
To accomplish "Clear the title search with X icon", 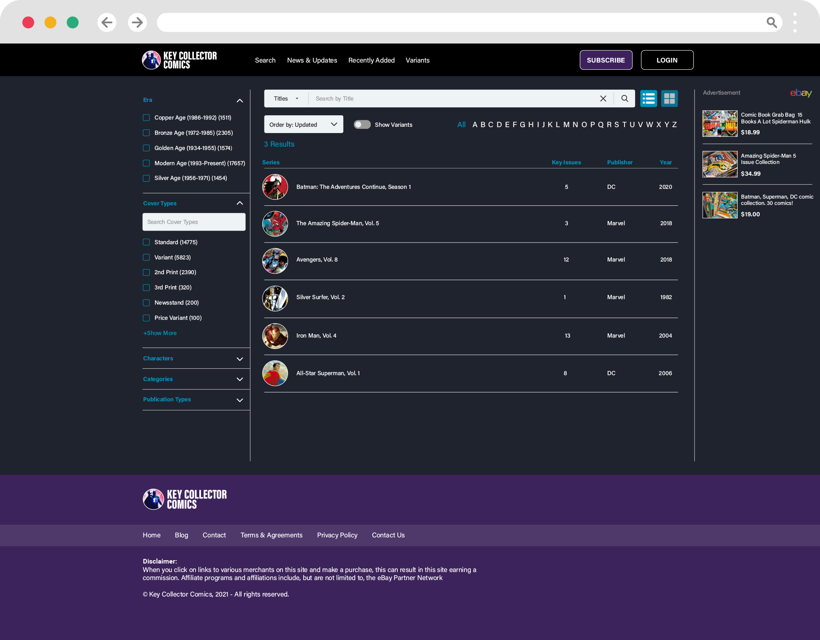I will [x=603, y=98].
